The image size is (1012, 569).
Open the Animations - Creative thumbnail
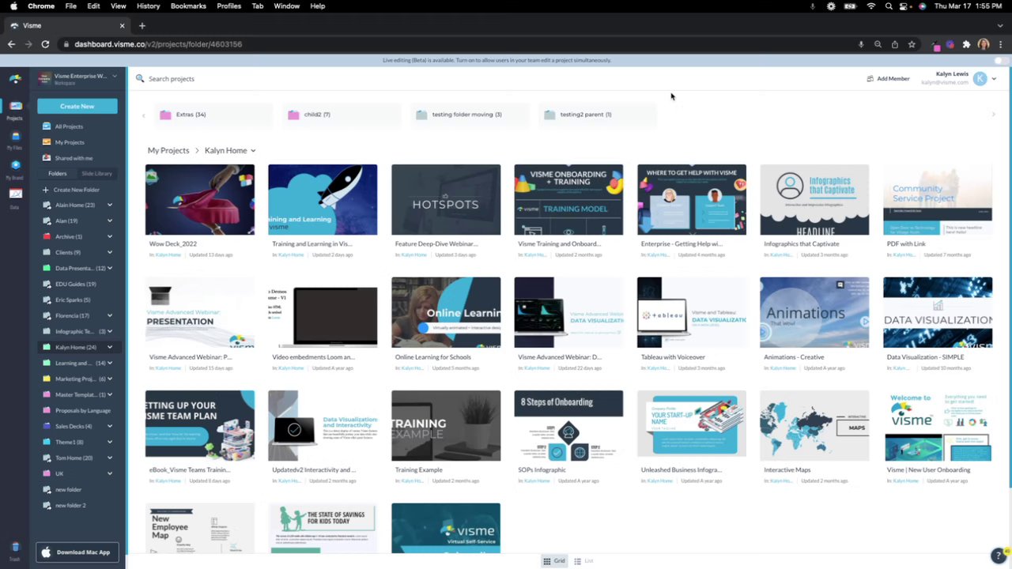[x=814, y=313]
